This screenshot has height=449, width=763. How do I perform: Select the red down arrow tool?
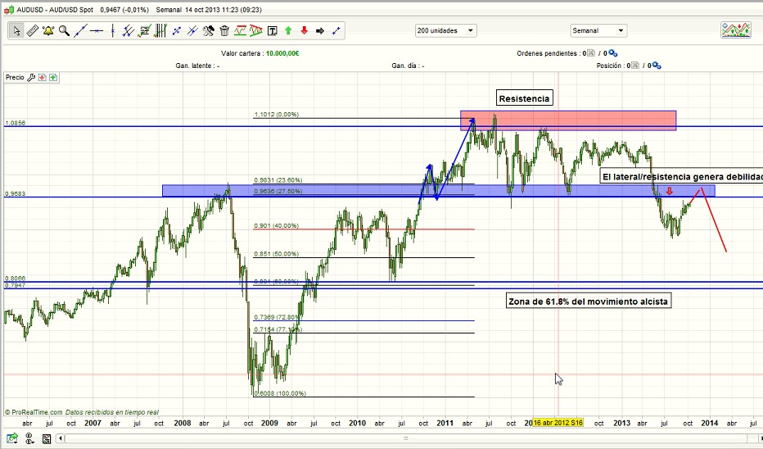click(304, 30)
